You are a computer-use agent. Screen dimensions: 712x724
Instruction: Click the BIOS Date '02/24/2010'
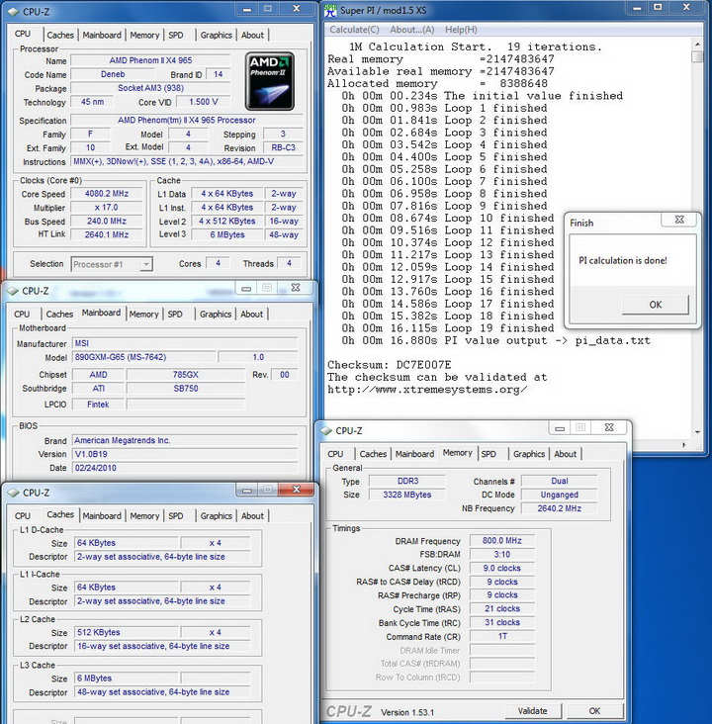pyautogui.click(x=185, y=468)
